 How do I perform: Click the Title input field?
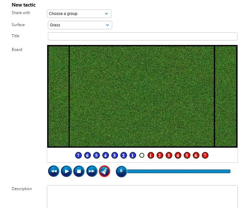tap(143, 36)
